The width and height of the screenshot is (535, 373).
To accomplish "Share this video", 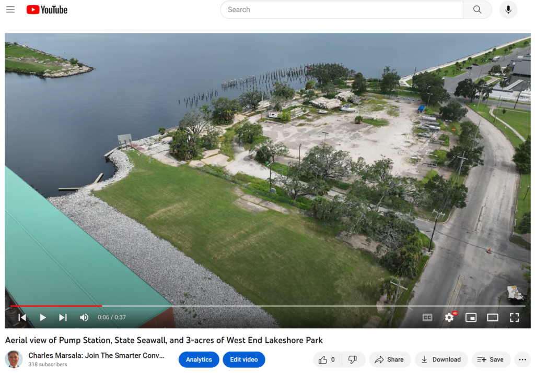I will tap(390, 359).
